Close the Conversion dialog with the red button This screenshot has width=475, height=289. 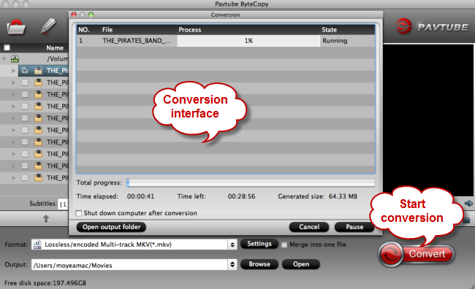pyautogui.click(x=74, y=14)
